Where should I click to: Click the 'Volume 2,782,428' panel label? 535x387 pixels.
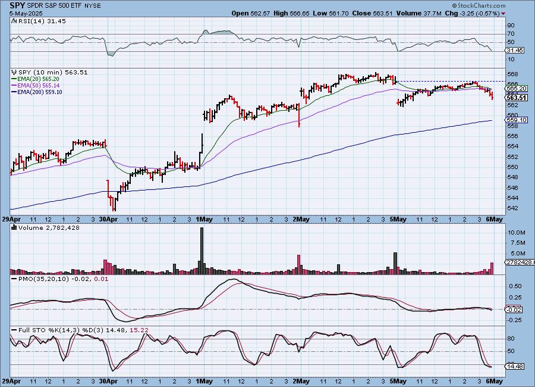(x=49, y=227)
